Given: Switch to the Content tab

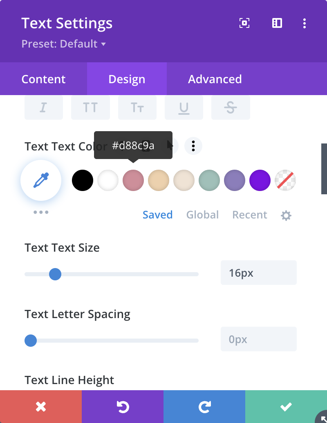Looking at the screenshot, I should (44, 79).
